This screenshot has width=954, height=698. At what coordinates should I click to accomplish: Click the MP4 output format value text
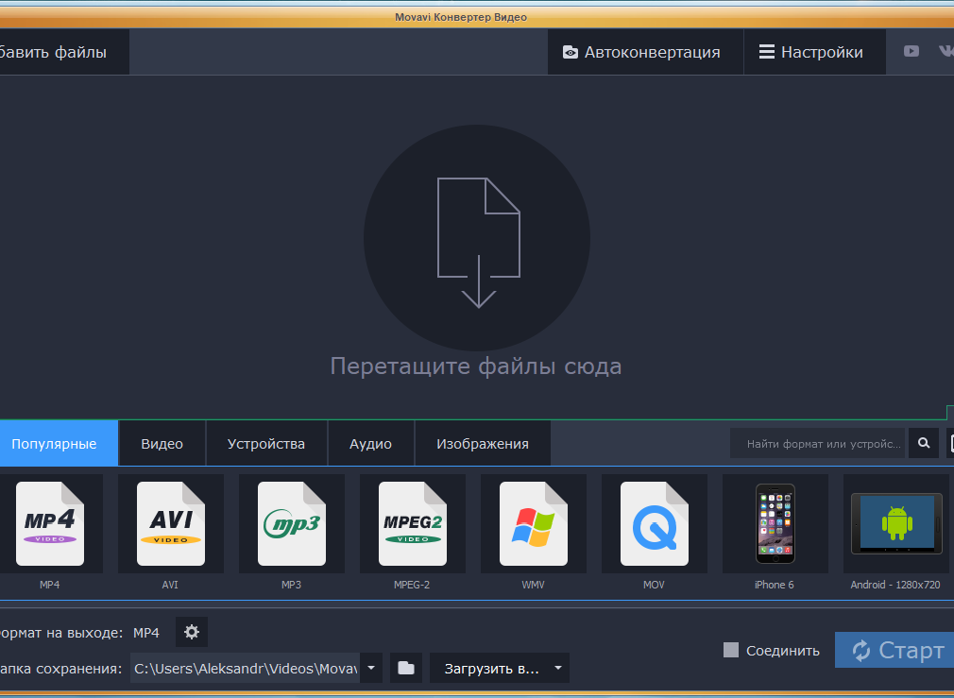click(x=146, y=633)
